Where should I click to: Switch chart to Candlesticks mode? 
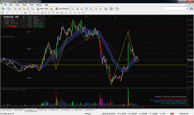point(78,9)
